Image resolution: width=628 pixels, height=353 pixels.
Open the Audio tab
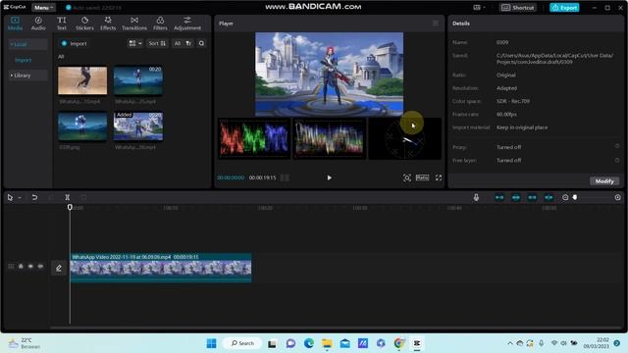point(38,24)
